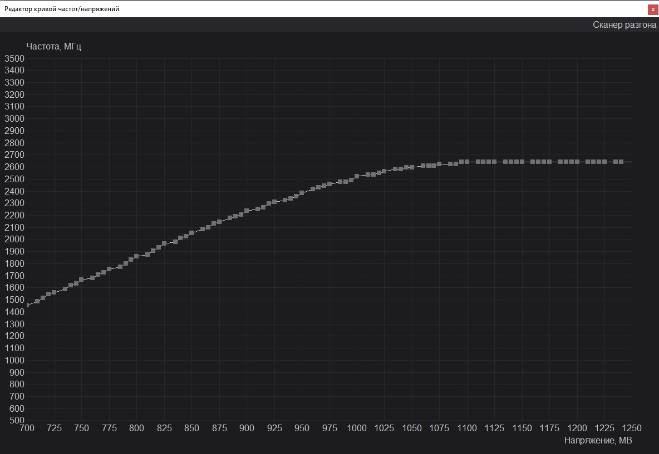659x454 pixels.
Task: Click the 3500 label on frequency axis
Action: point(14,58)
